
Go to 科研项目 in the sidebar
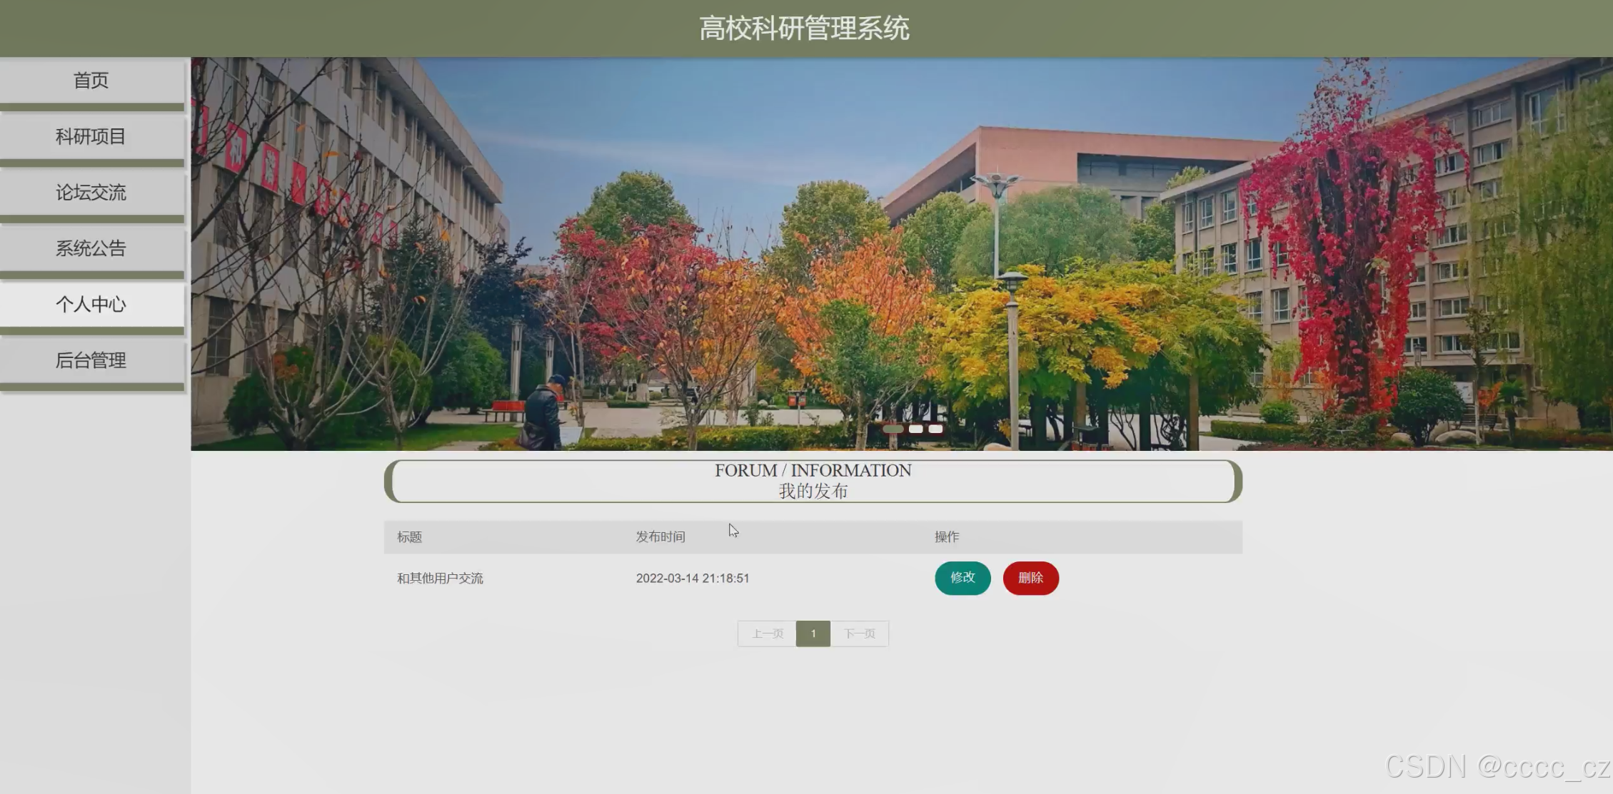point(91,136)
